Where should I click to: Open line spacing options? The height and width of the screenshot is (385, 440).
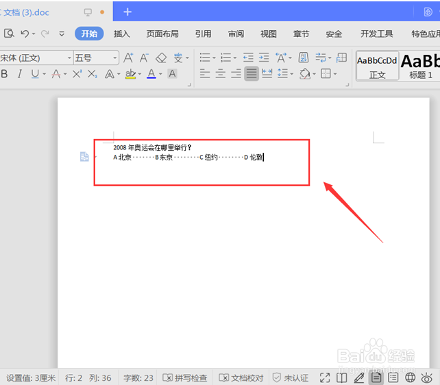[282, 74]
